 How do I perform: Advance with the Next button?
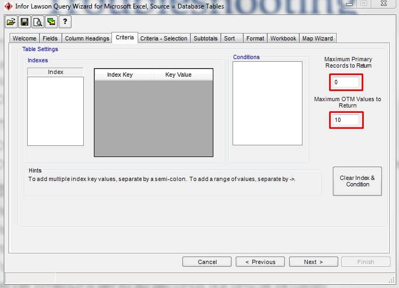pos(314,262)
